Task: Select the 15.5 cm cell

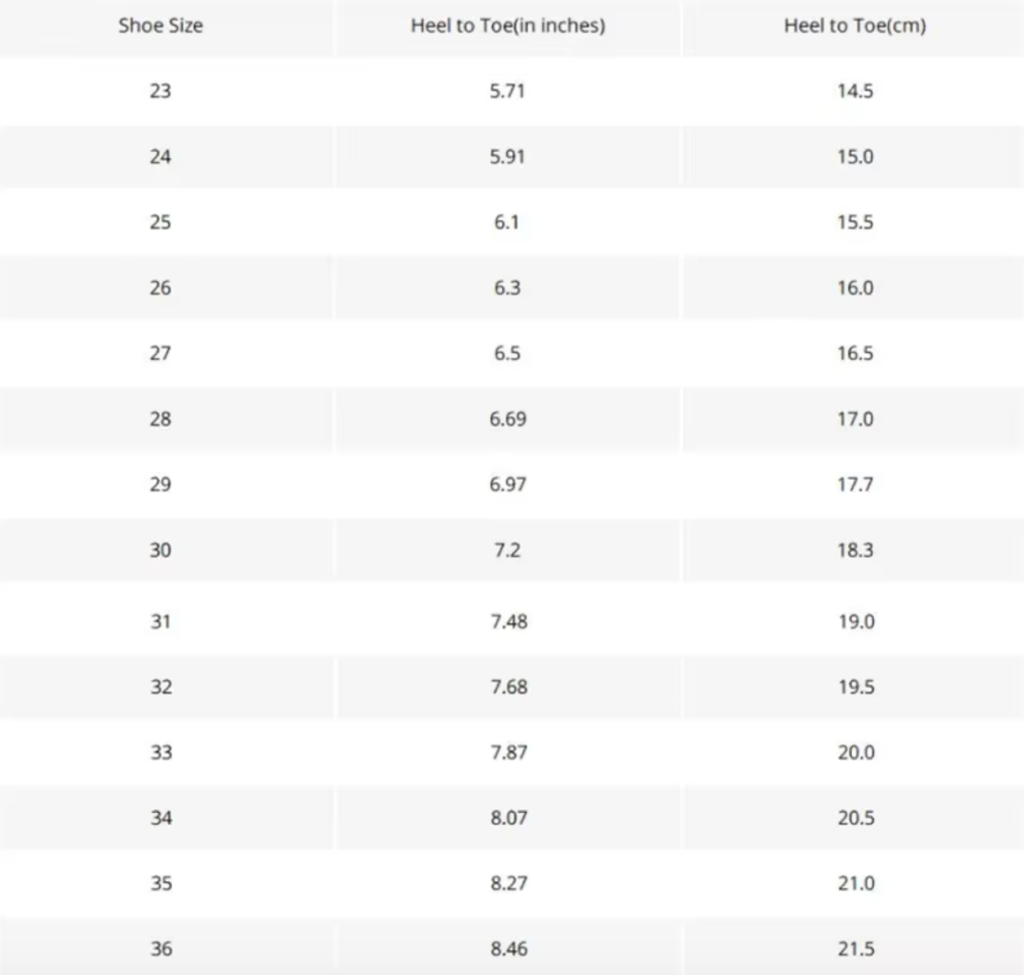Action: [x=854, y=222]
